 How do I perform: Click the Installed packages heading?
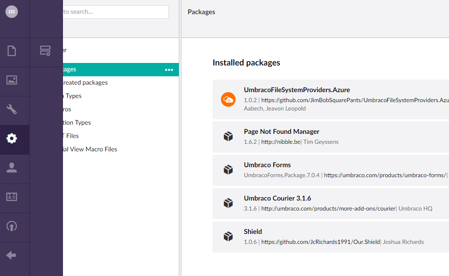(x=246, y=63)
